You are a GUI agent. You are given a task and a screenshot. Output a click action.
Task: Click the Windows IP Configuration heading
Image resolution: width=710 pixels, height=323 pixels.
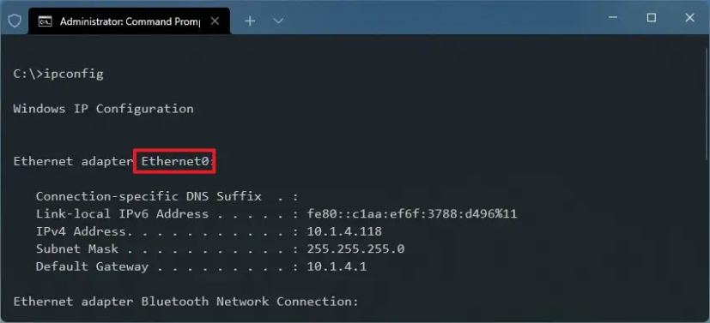point(103,109)
